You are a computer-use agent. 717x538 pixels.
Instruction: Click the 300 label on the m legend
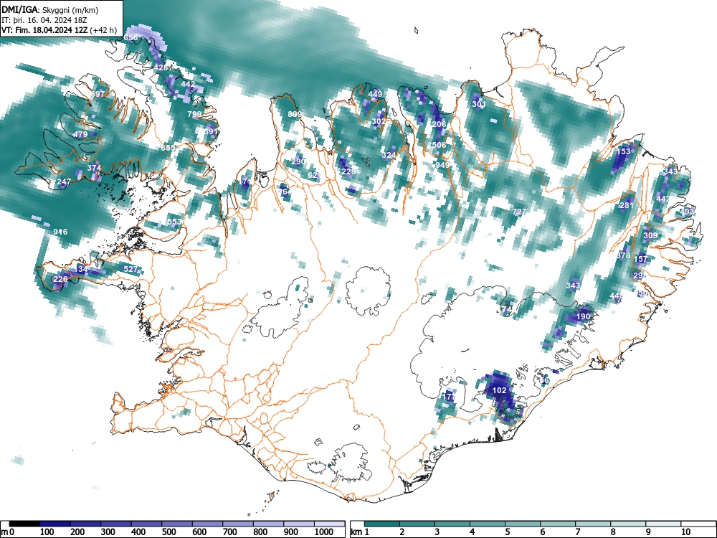(108, 532)
